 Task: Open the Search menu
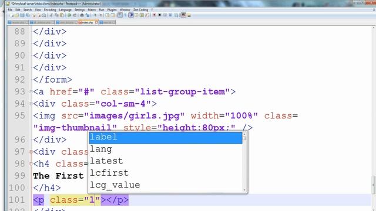[x=28, y=10]
